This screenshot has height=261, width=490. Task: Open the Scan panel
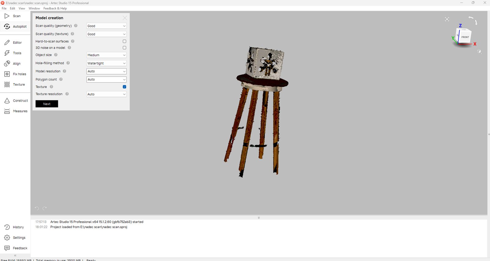pyautogui.click(x=15, y=16)
